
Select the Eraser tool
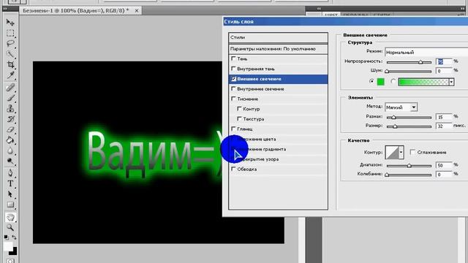[10, 130]
